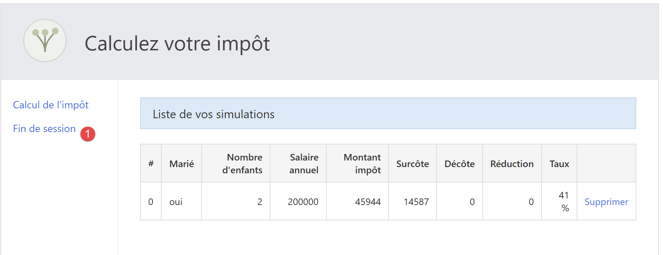Image resolution: width=663 pixels, height=255 pixels.
Task: Click the "Calculez votre impôt" page title
Action: (x=177, y=44)
